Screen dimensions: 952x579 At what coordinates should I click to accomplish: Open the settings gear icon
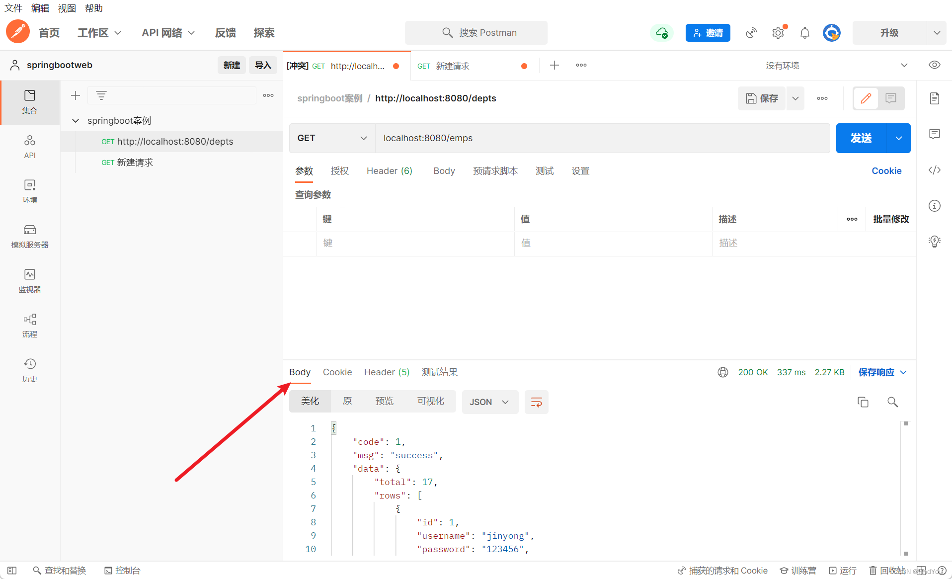pos(778,33)
